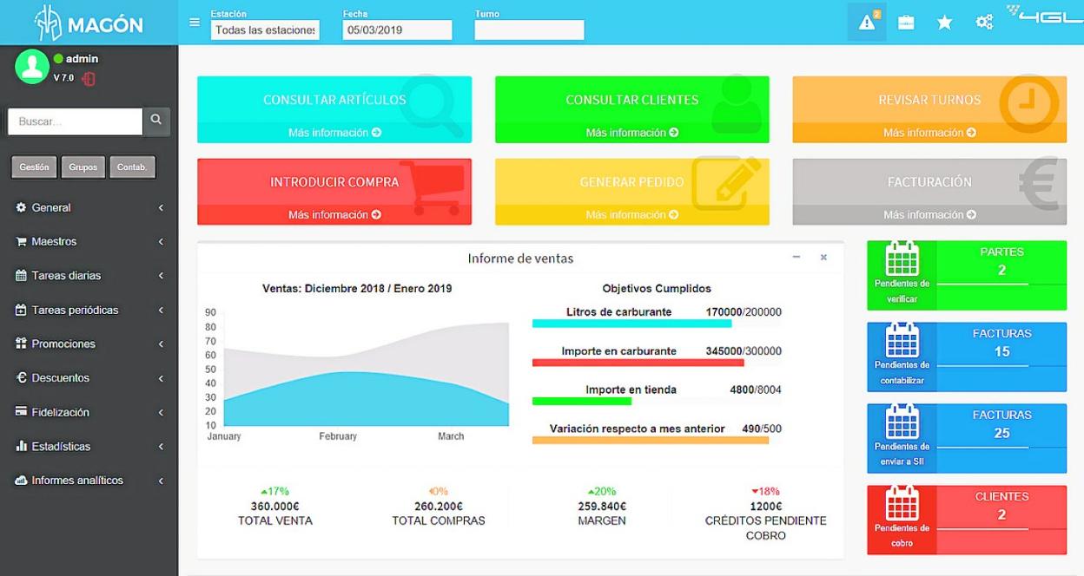Open the briefcase icon in top bar
The height and width of the screenshot is (576, 1084).
(906, 24)
